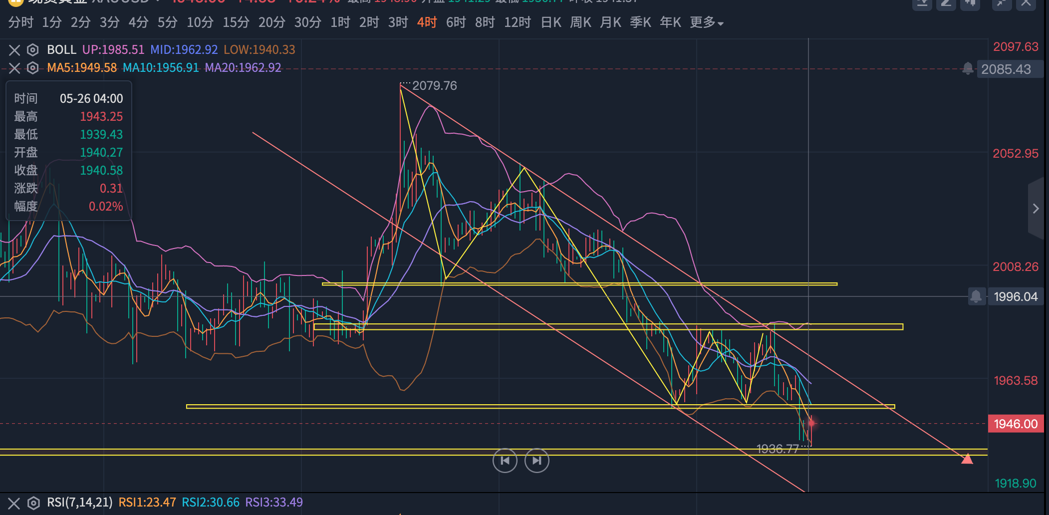1049x515 pixels.
Task: Expand the right side panel chevron
Action: pos(1036,209)
